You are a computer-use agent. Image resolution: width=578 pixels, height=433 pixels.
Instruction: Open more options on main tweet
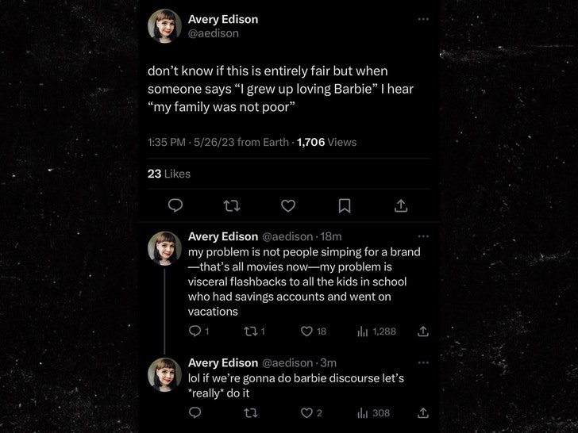tap(423, 19)
